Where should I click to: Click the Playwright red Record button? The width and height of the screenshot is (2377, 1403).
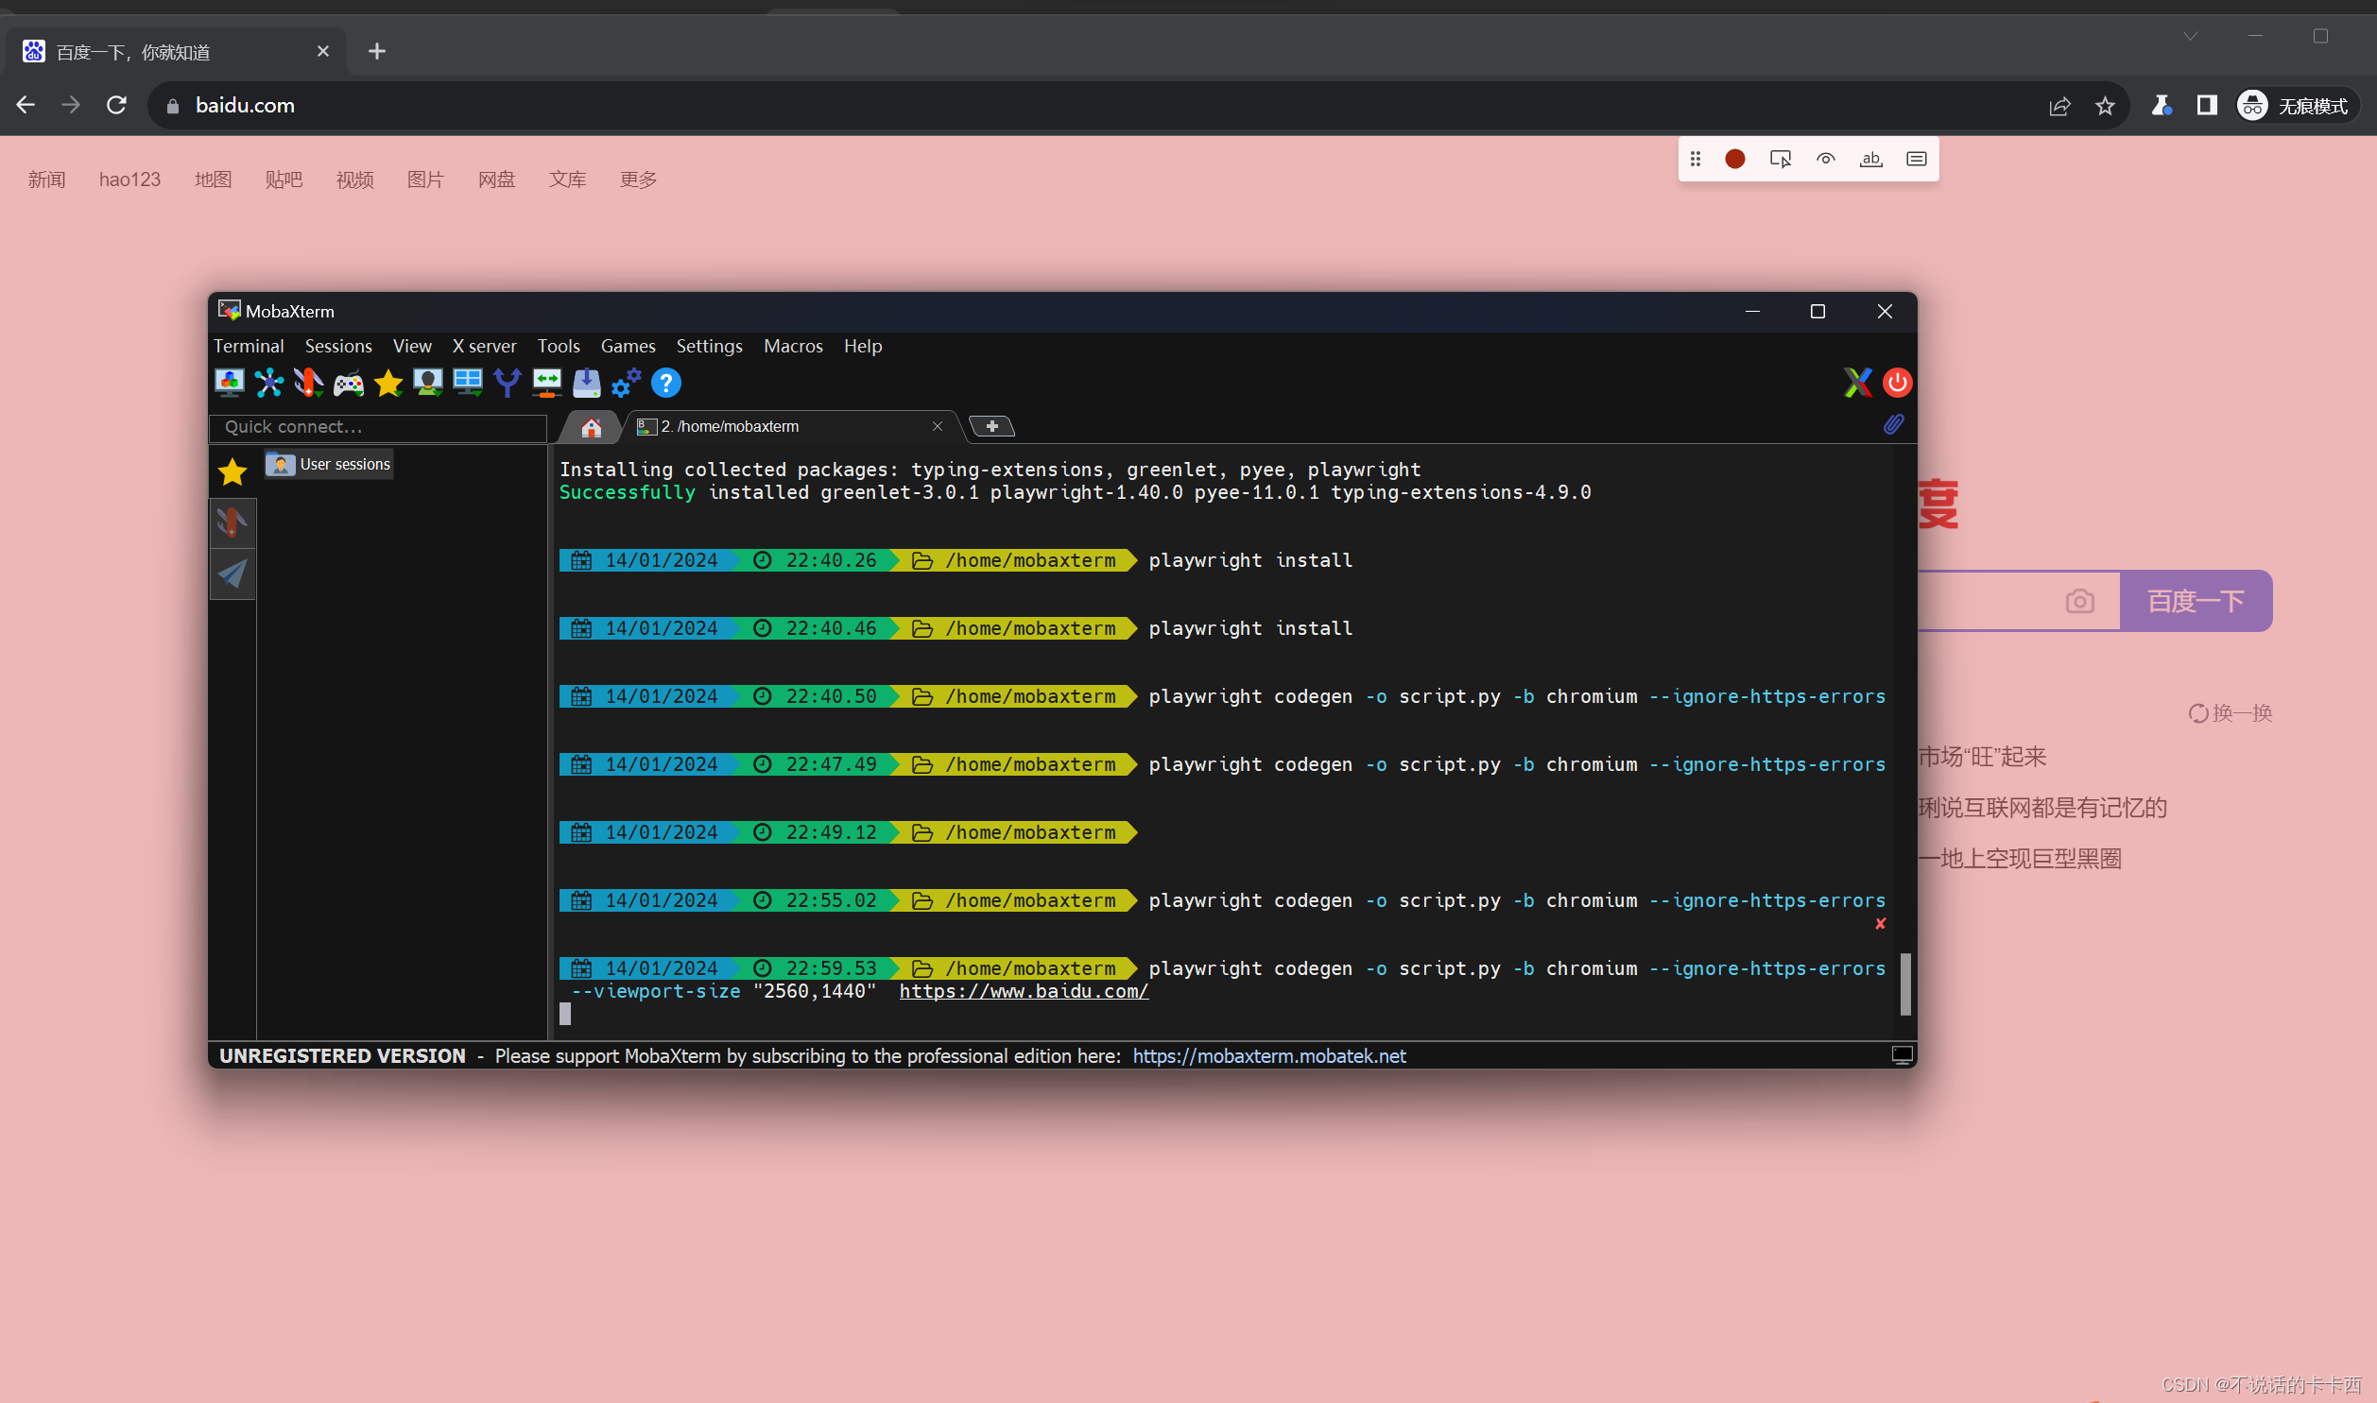(x=1735, y=159)
